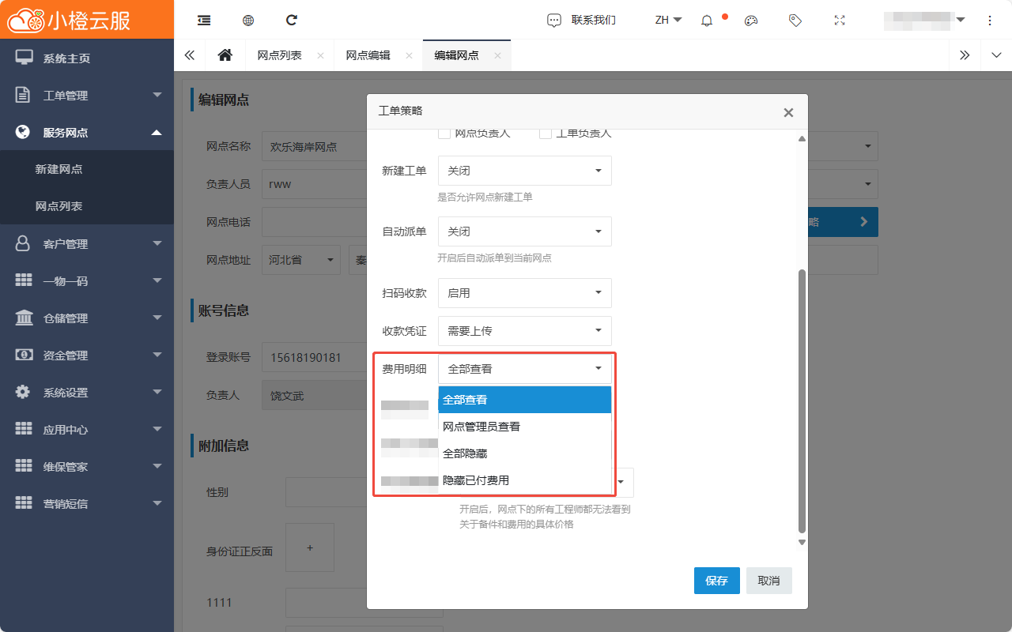Open the 新建工单 dropdown
This screenshot has width=1012, height=632.
[x=524, y=171]
